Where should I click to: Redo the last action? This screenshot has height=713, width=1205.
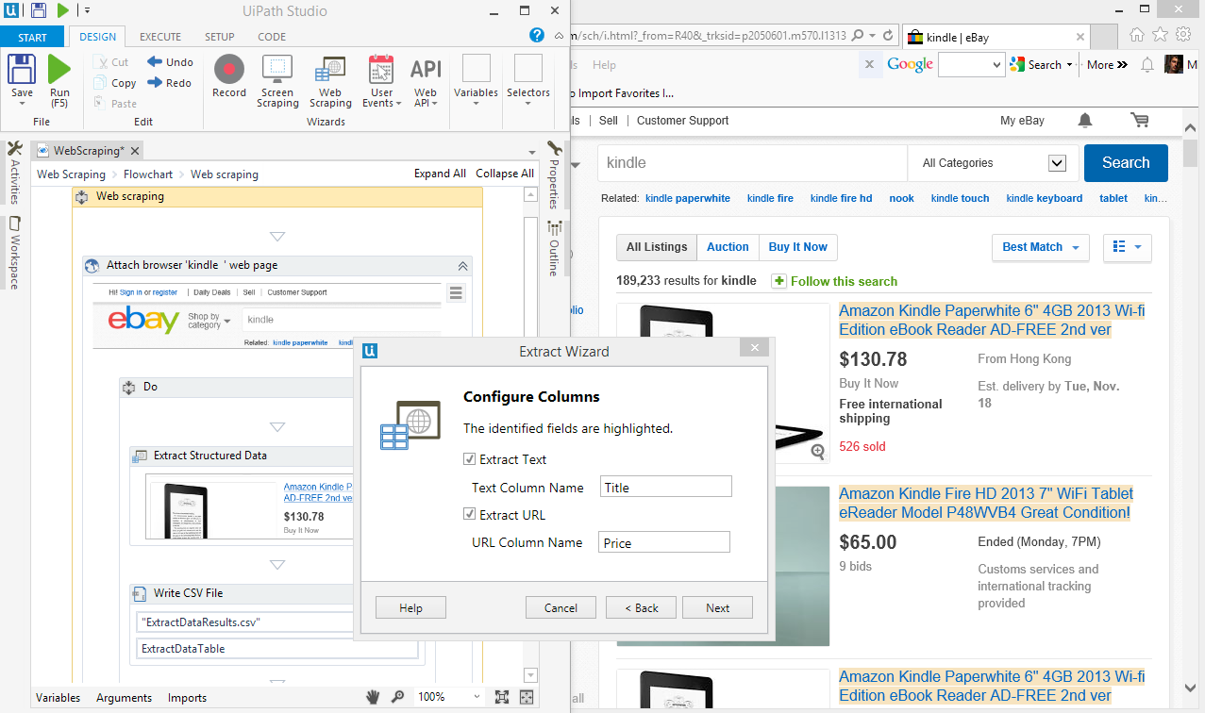click(x=170, y=83)
